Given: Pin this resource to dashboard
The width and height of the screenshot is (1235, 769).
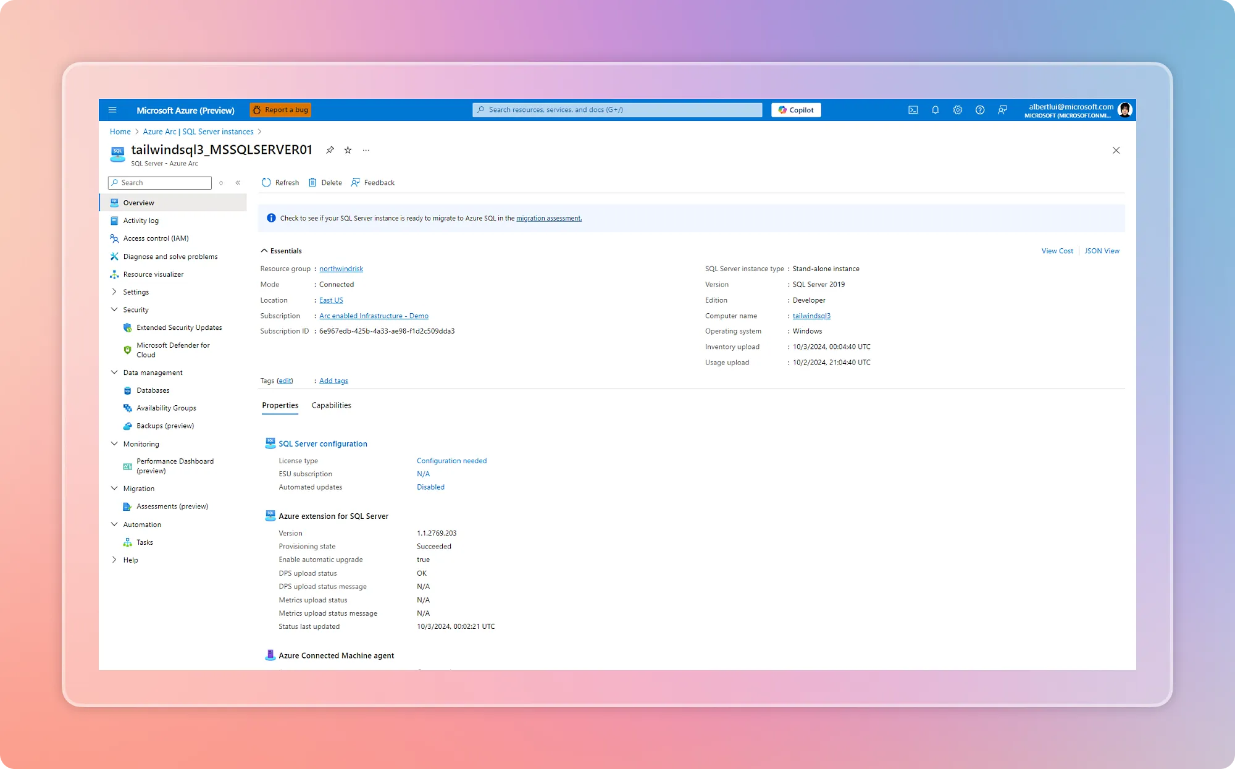Looking at the screenshot, I should point(330,150).
